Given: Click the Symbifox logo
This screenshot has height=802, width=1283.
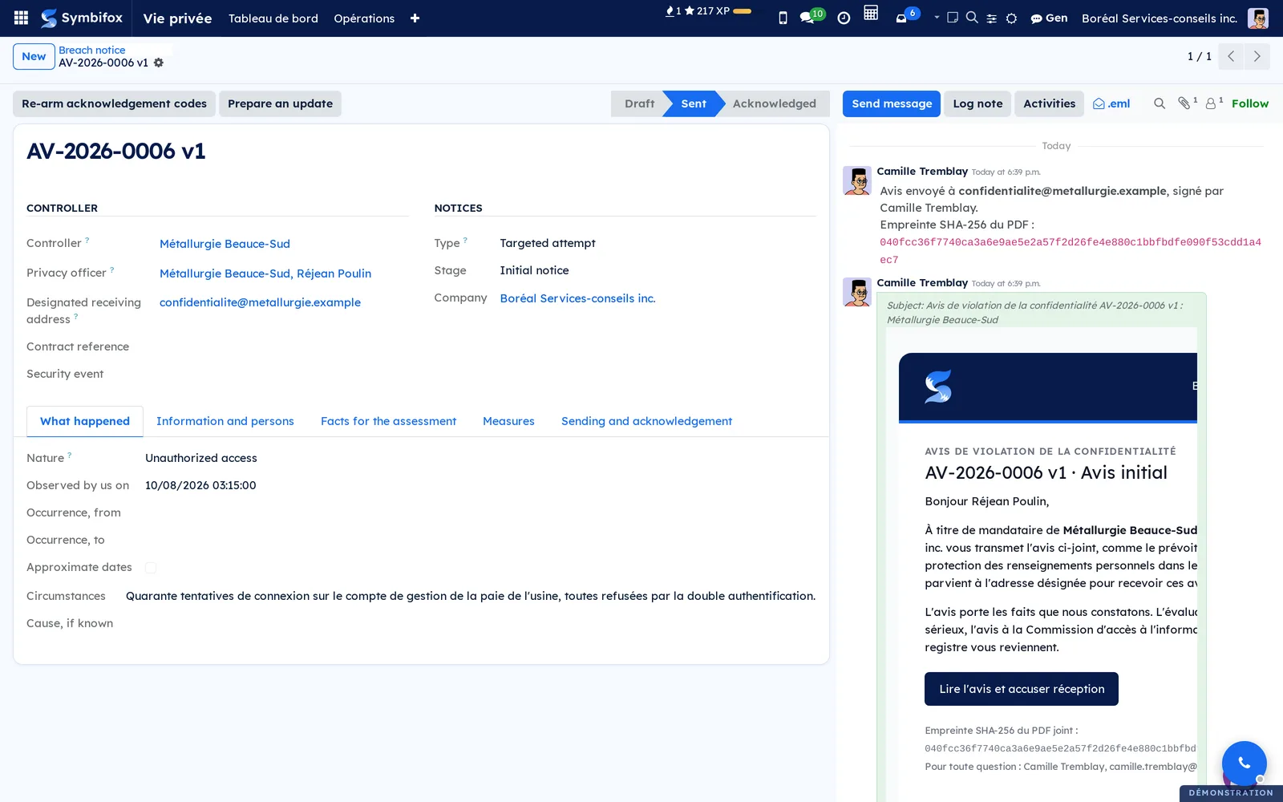Looking at the screenshot, I should pos(82,18).
